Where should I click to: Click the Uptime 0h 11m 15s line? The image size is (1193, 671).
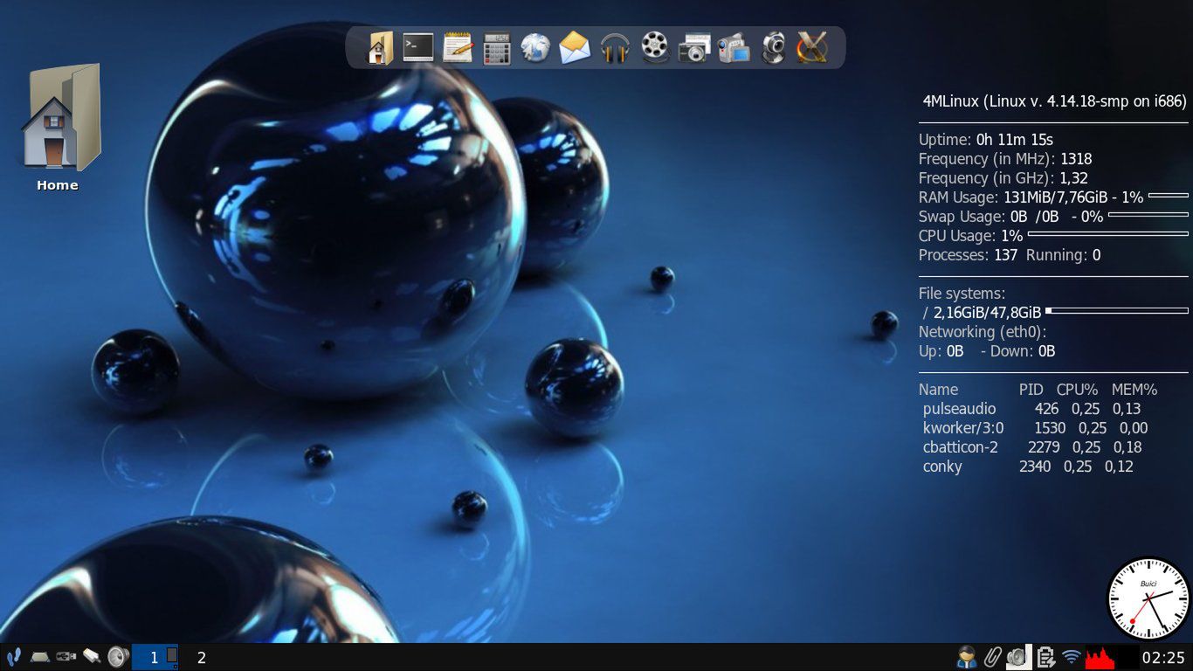pos(986,140)
